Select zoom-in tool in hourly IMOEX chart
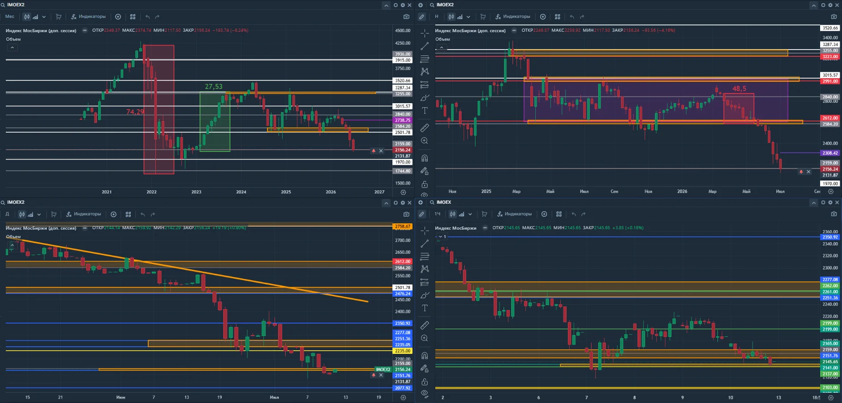The image size is (842, 403). click(x=425, y=338)
